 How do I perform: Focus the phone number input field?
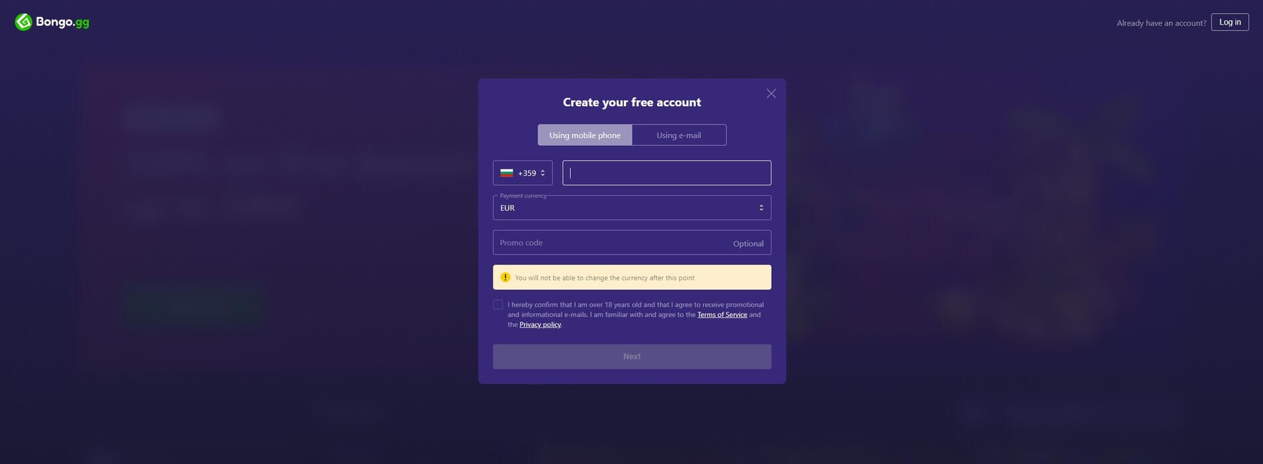(667, 173)
